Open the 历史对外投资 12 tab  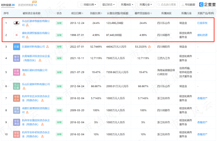point(28,5)
